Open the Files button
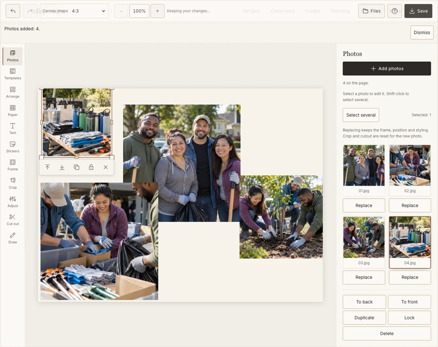 point(372,11)
